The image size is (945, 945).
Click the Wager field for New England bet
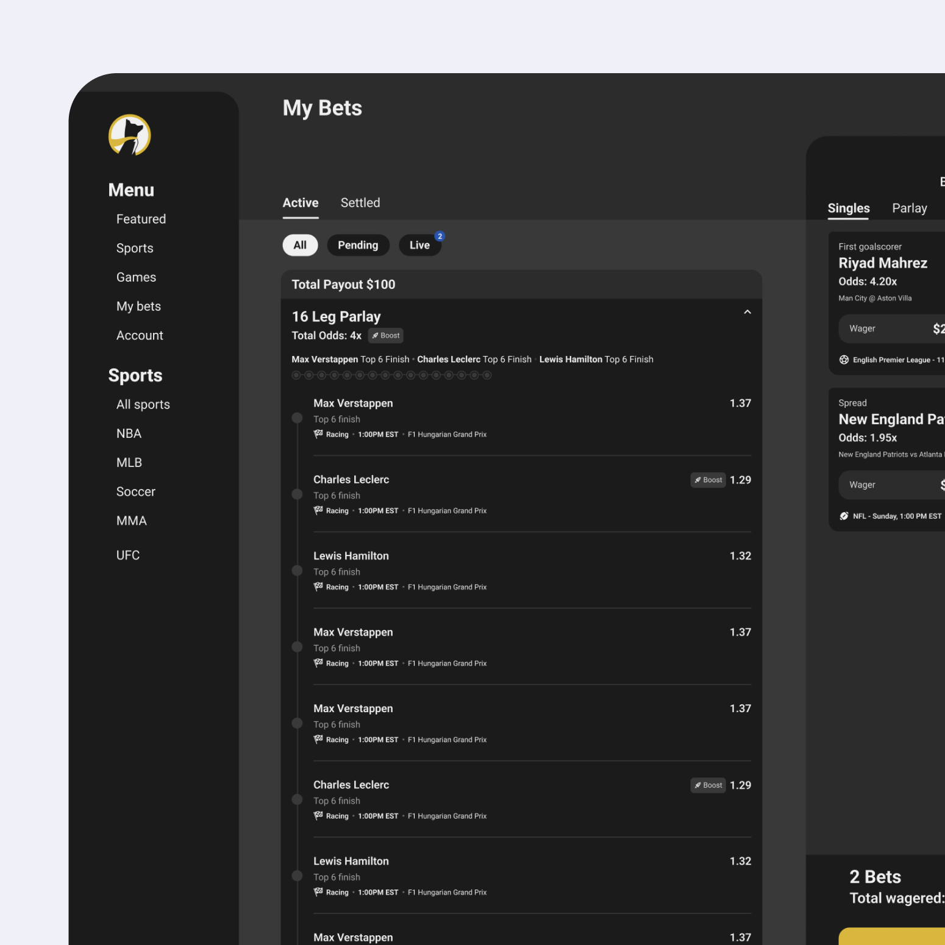coord(892,485)
